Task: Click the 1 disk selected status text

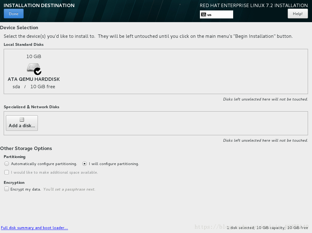Action: pos(267,228)
